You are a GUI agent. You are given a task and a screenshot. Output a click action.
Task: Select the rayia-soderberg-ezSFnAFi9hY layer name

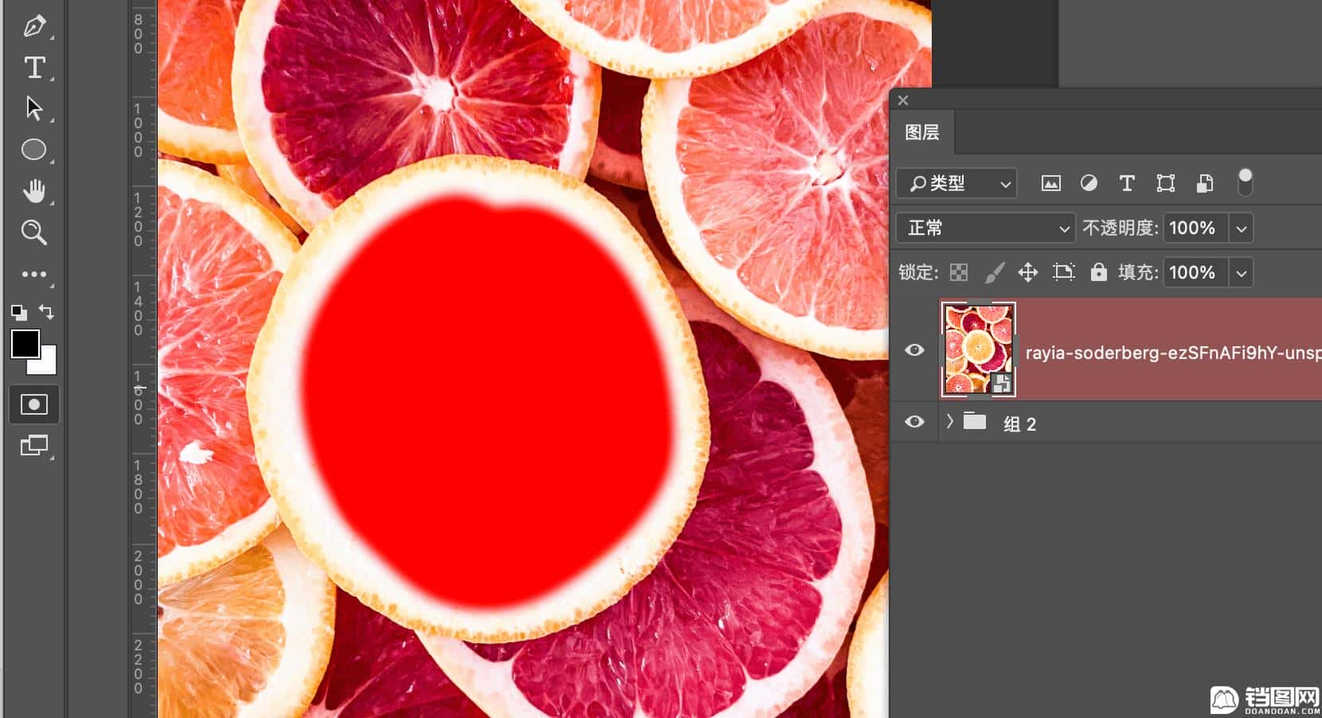coord(1173,353)
